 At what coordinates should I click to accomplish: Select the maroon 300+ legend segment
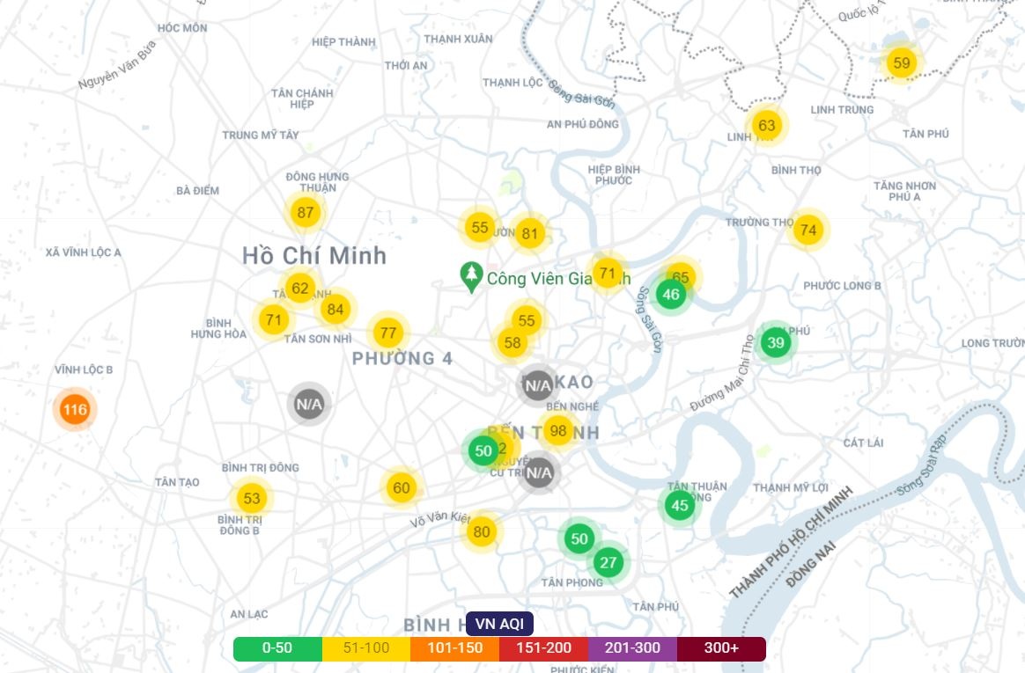pos(721,648)
